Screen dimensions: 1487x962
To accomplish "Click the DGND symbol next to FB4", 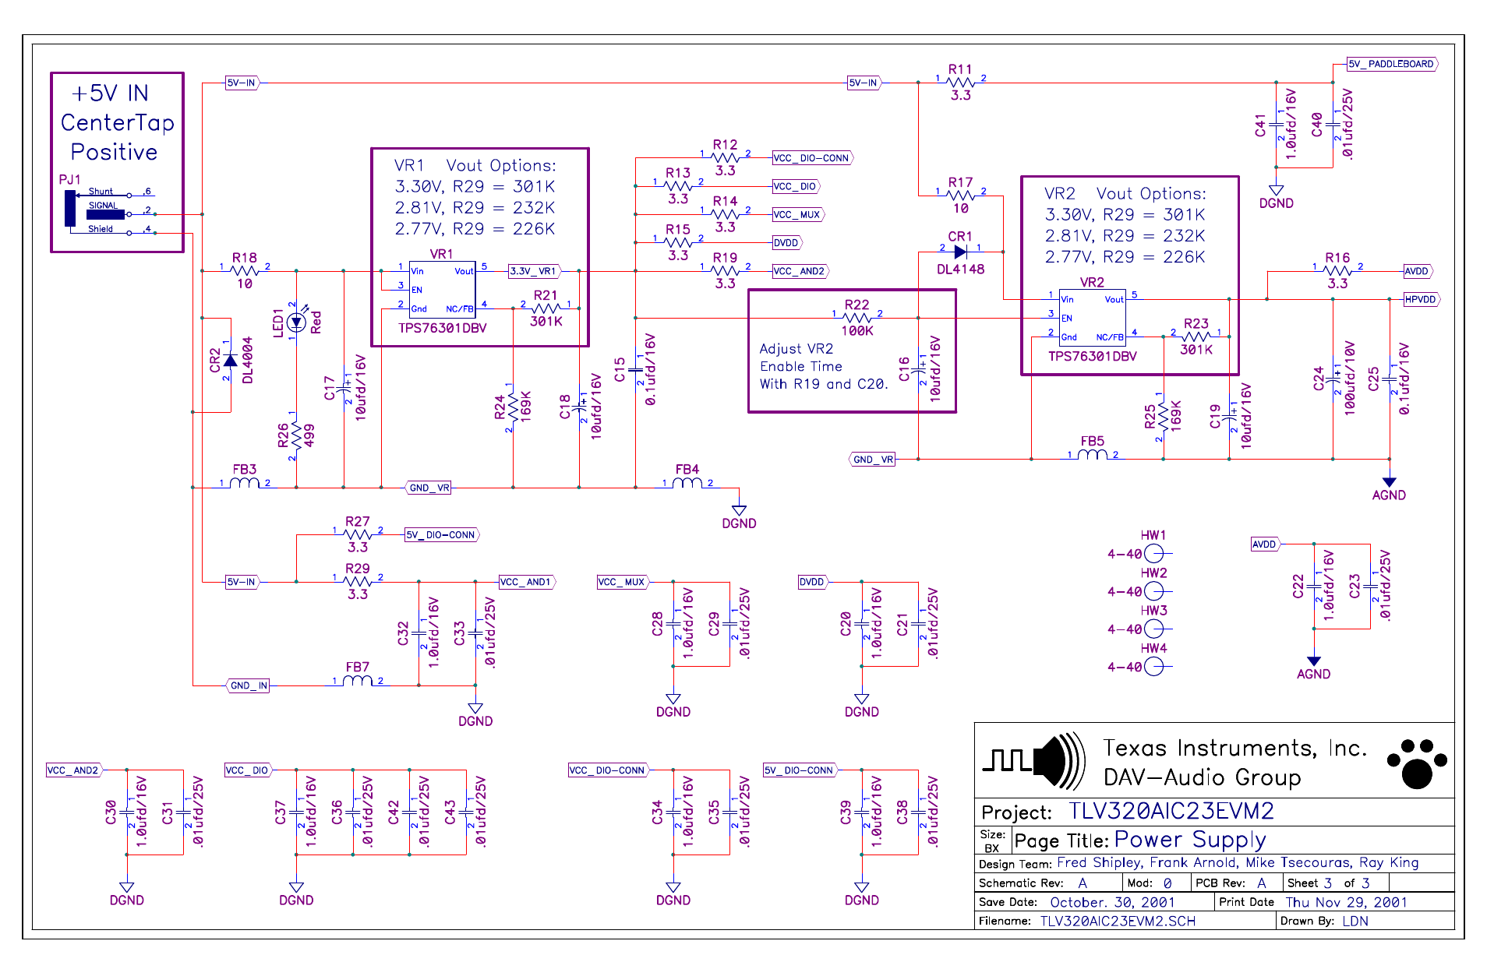I will (x=739, y=511).
